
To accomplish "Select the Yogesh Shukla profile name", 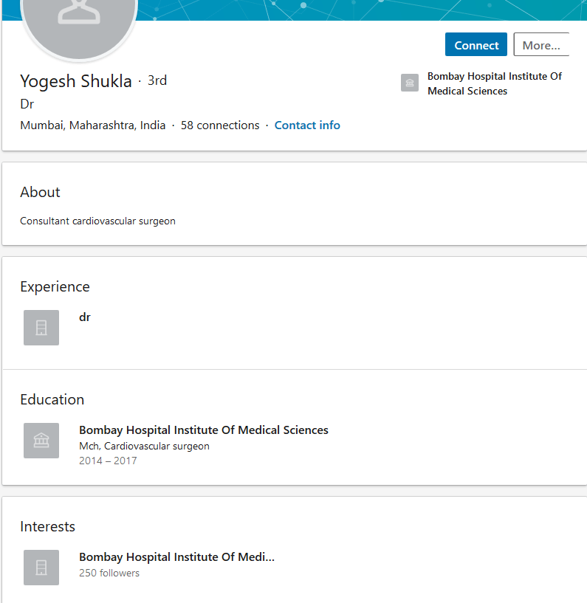I will [x=76, y=81].
